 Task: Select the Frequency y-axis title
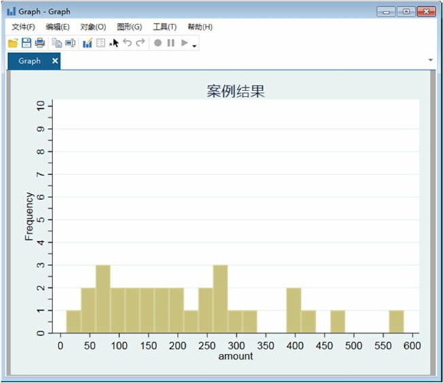(x=29, y=216)
